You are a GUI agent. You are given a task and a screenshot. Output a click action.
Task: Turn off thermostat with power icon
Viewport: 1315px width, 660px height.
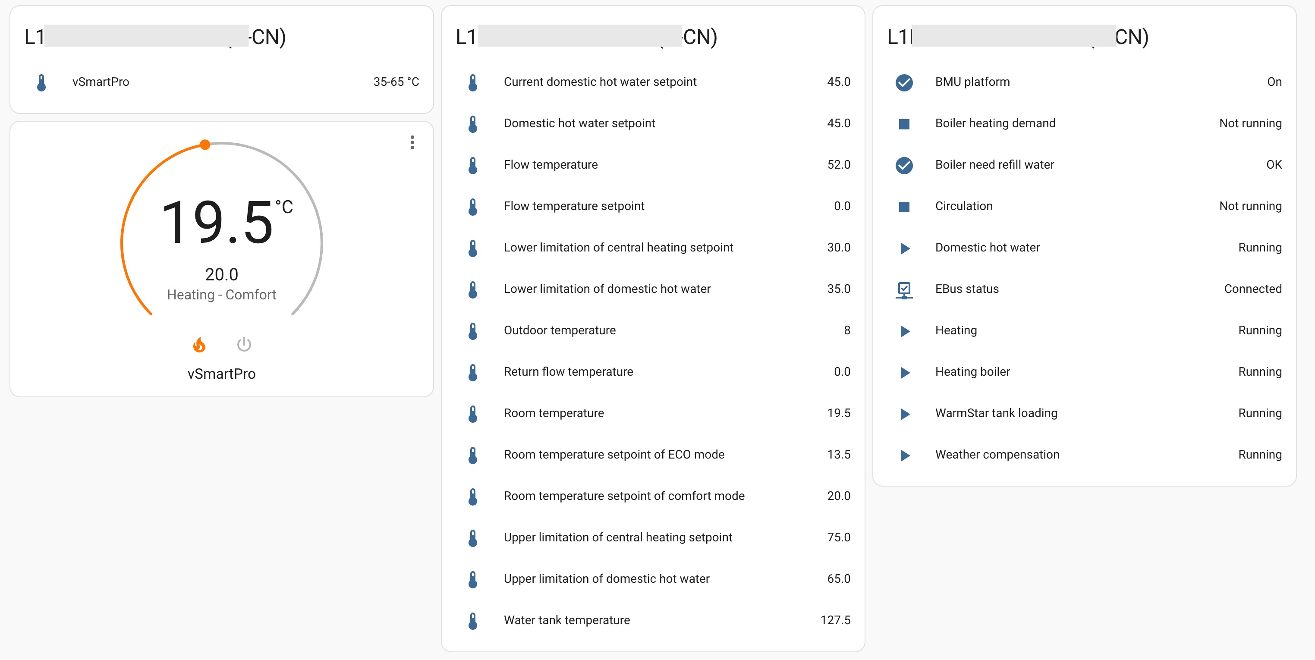tap(244, 345)
